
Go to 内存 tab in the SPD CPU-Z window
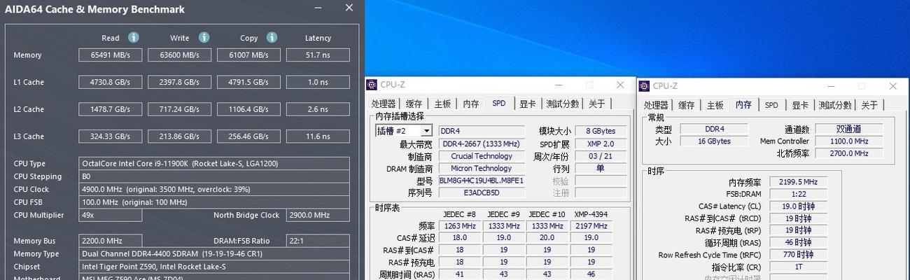470,104
